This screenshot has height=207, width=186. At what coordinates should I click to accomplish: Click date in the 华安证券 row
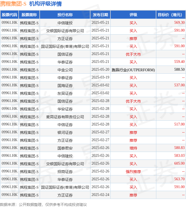[x=100, y=109]
